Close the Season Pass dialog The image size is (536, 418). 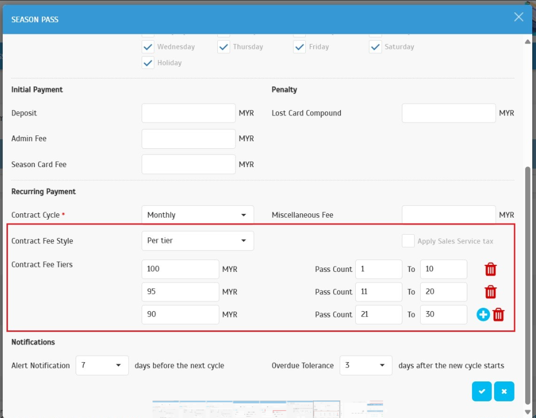[518, 17]
